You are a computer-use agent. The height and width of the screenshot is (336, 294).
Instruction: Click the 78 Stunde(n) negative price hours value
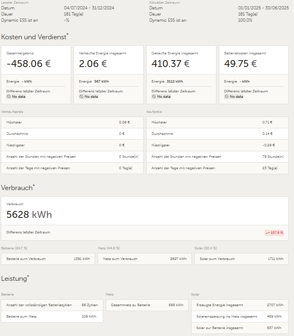[273, 157]
